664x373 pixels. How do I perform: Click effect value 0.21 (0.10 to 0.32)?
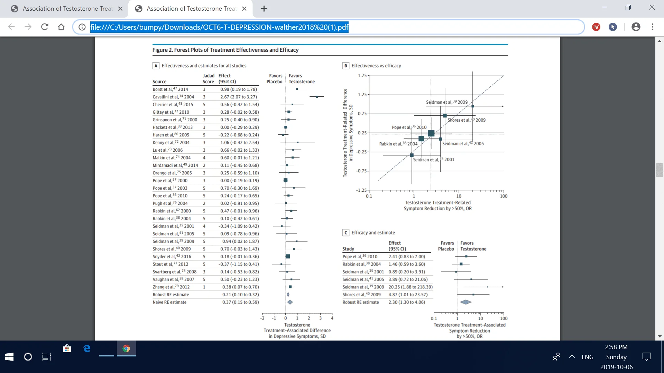tap(240, 295)
